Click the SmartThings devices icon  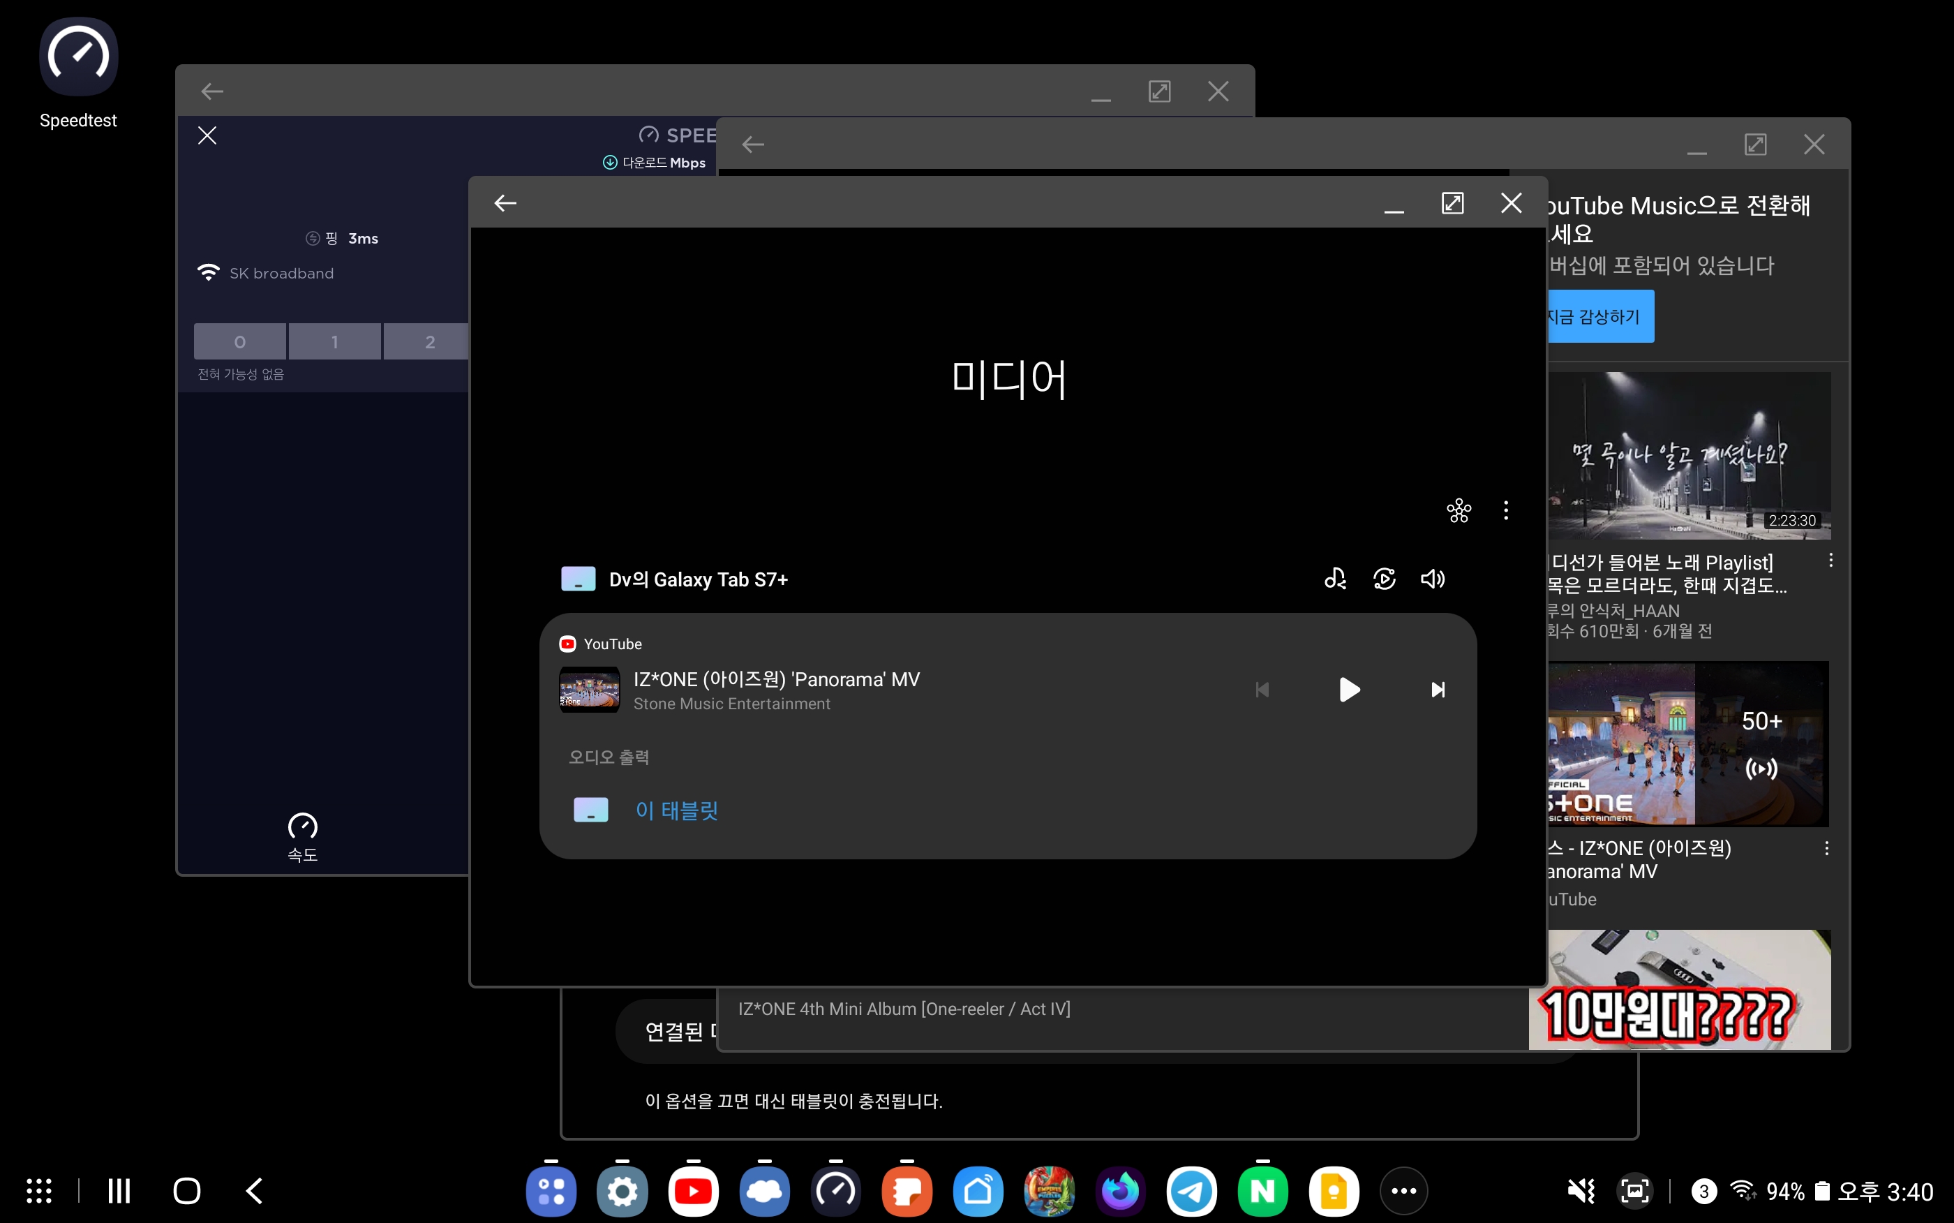(x=1459, y=510)
